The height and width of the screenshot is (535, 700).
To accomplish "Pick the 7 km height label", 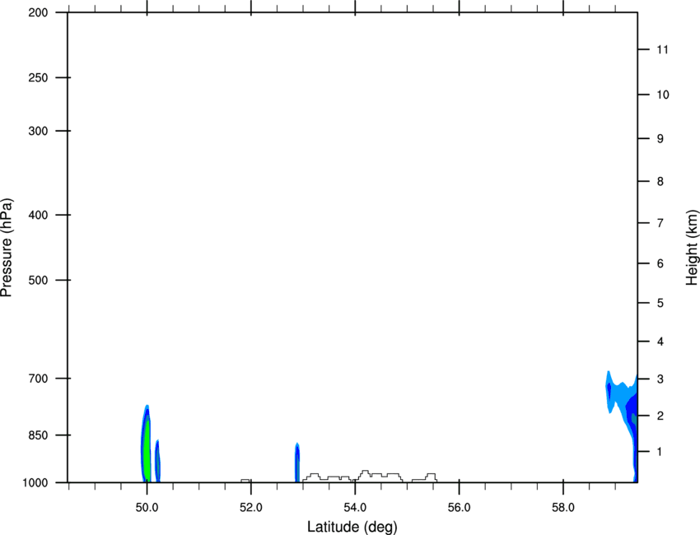I will [660, 223].
